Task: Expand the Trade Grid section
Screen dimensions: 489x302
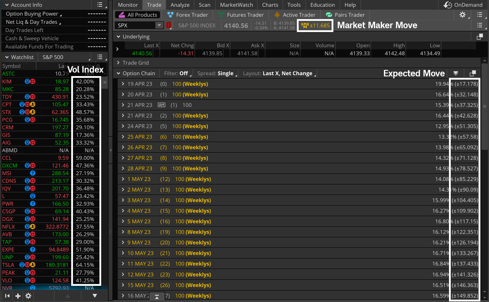Action: [x=118, y=63]
